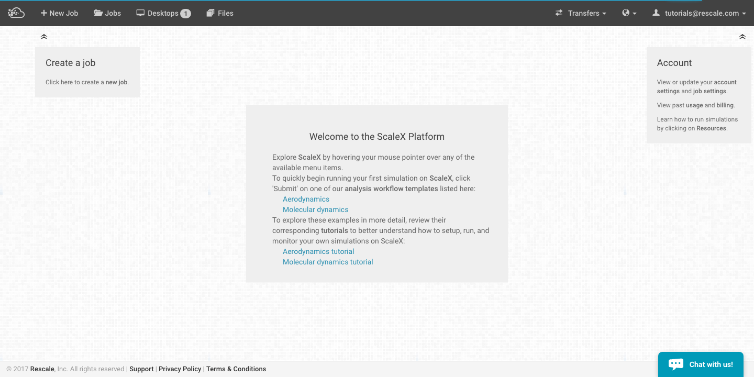Image resolution: width=754 pixels, height=377 pixels.
Task: Open the Support footer link
Action: (141, 369)
